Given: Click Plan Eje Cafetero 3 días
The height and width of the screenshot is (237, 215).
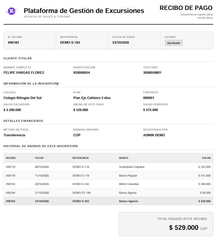Looking at the screenshot, I should (x=92, y=98).
